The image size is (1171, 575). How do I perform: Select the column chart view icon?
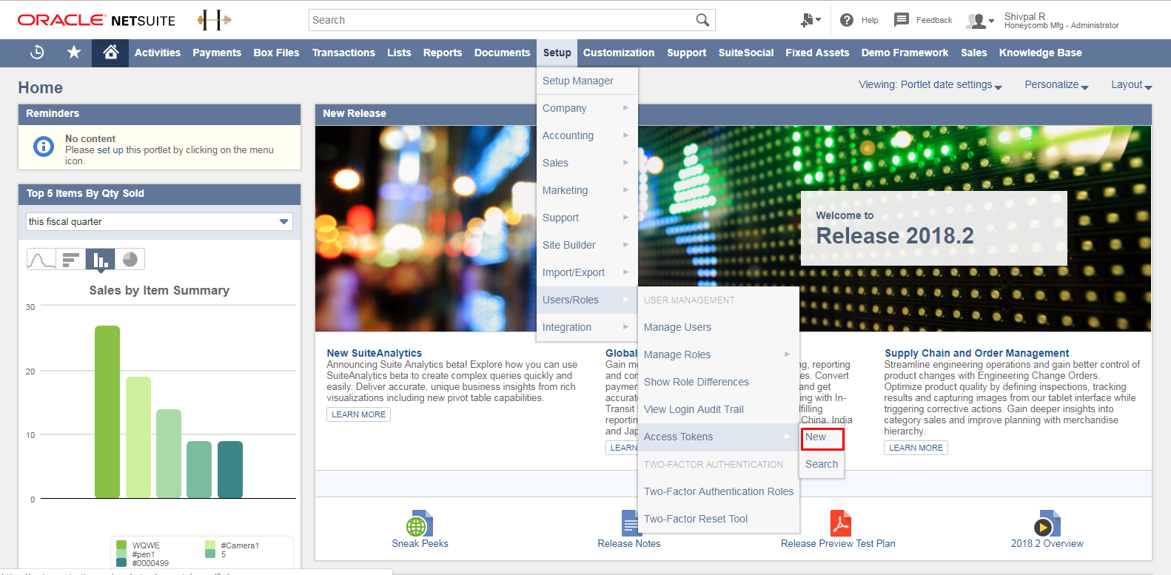click(x=101, y=259)
